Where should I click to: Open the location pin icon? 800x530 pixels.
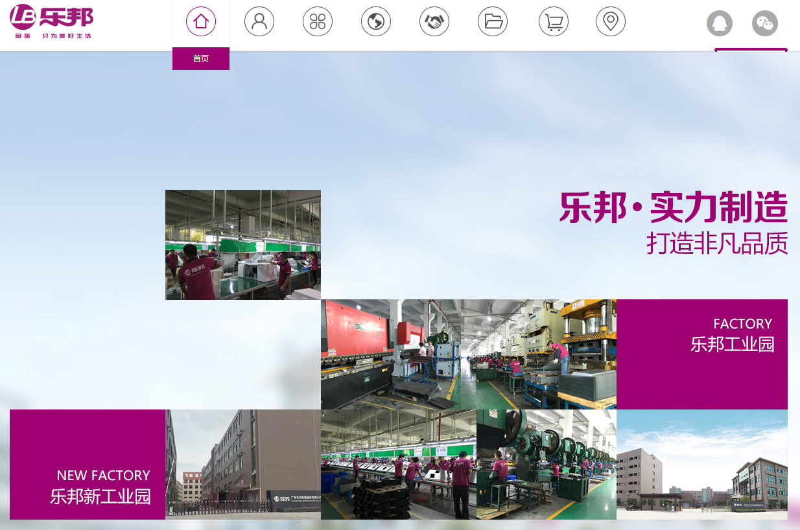point(611,21)
